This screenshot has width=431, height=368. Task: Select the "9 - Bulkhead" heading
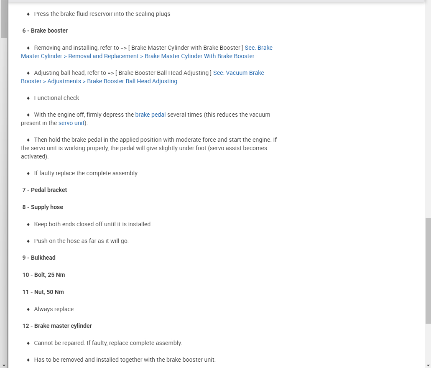click(39, 258)
